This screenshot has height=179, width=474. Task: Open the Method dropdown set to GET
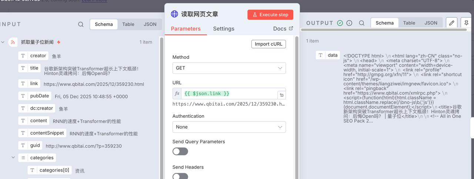[229, 68]
